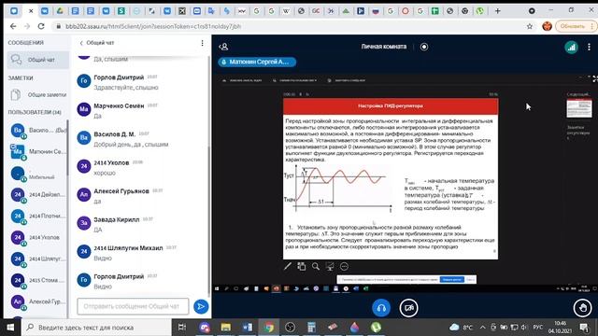Click Алексей Гурьянов name in chat
This screenshot has height=336, width=598.
click(x=121, y=191)
